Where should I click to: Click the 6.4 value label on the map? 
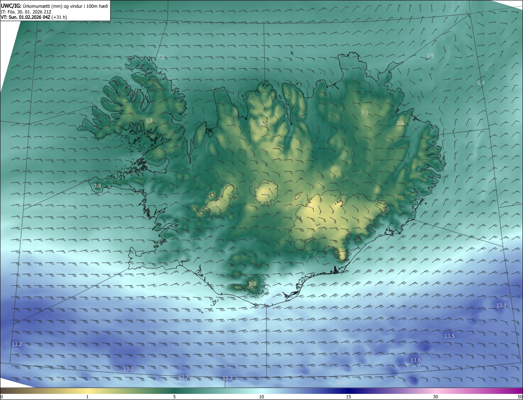[x=481, y=83]
